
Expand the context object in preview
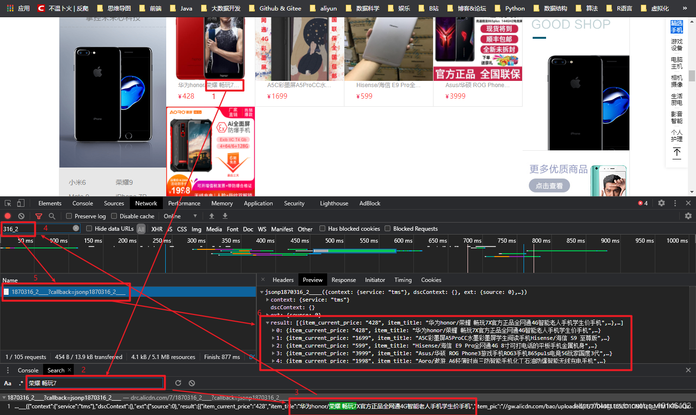pos(267,300)
